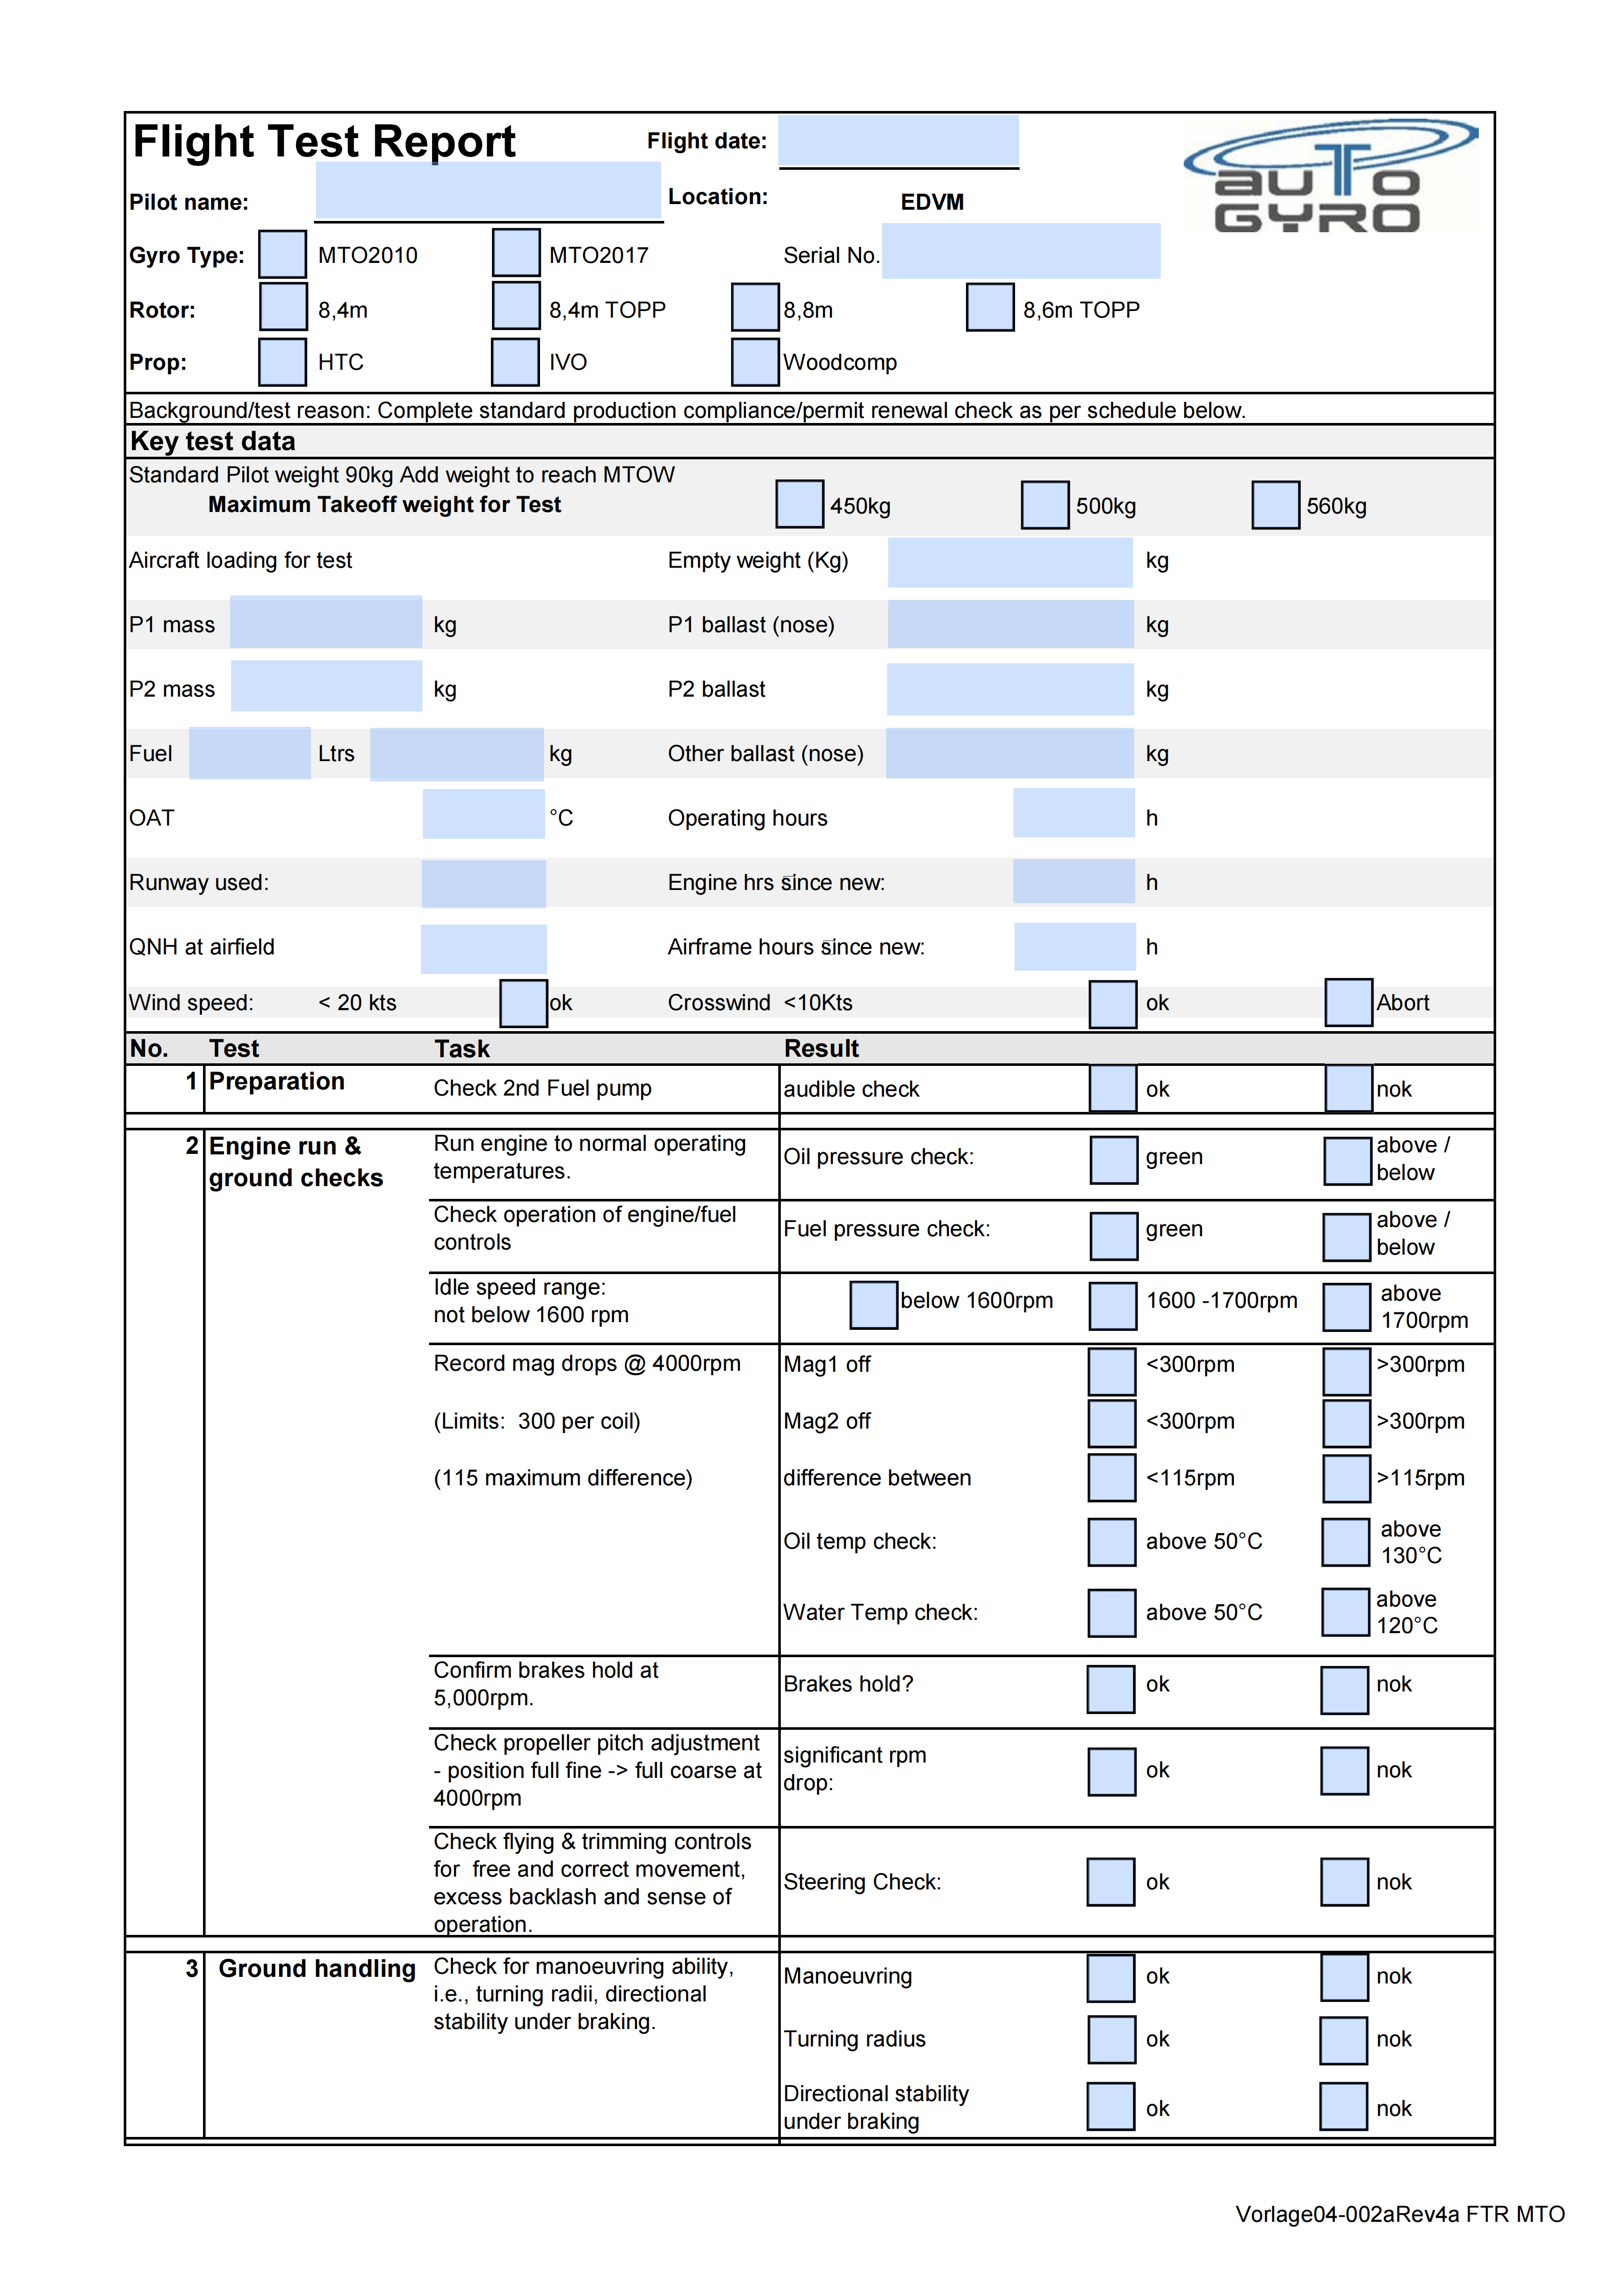
Task: Click the Runway used field
Action: 484,884
